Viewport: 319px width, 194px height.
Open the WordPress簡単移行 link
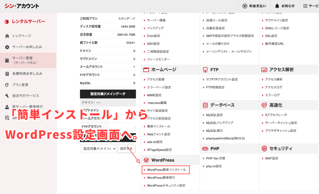[161, 178]
